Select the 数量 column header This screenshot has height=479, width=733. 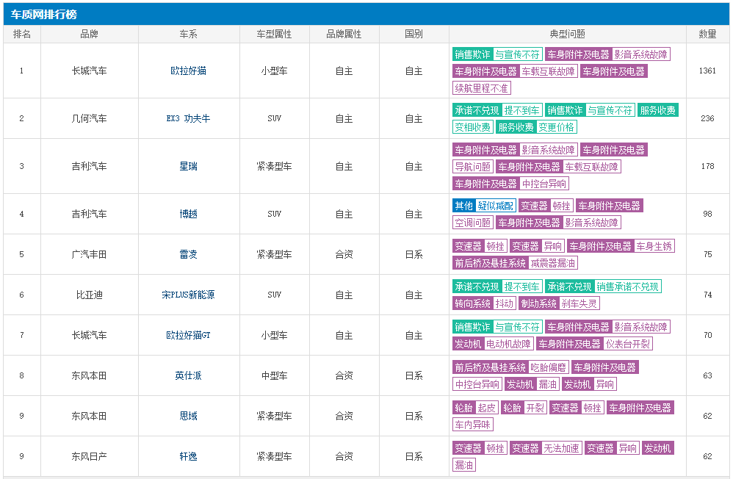tap(708, 34)
